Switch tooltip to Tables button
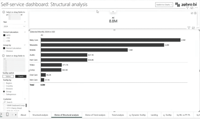The image size is (200, 119). 8,76
